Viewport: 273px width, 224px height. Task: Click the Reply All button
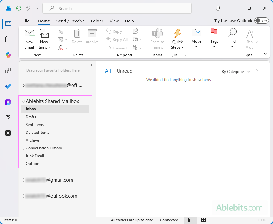117,40
